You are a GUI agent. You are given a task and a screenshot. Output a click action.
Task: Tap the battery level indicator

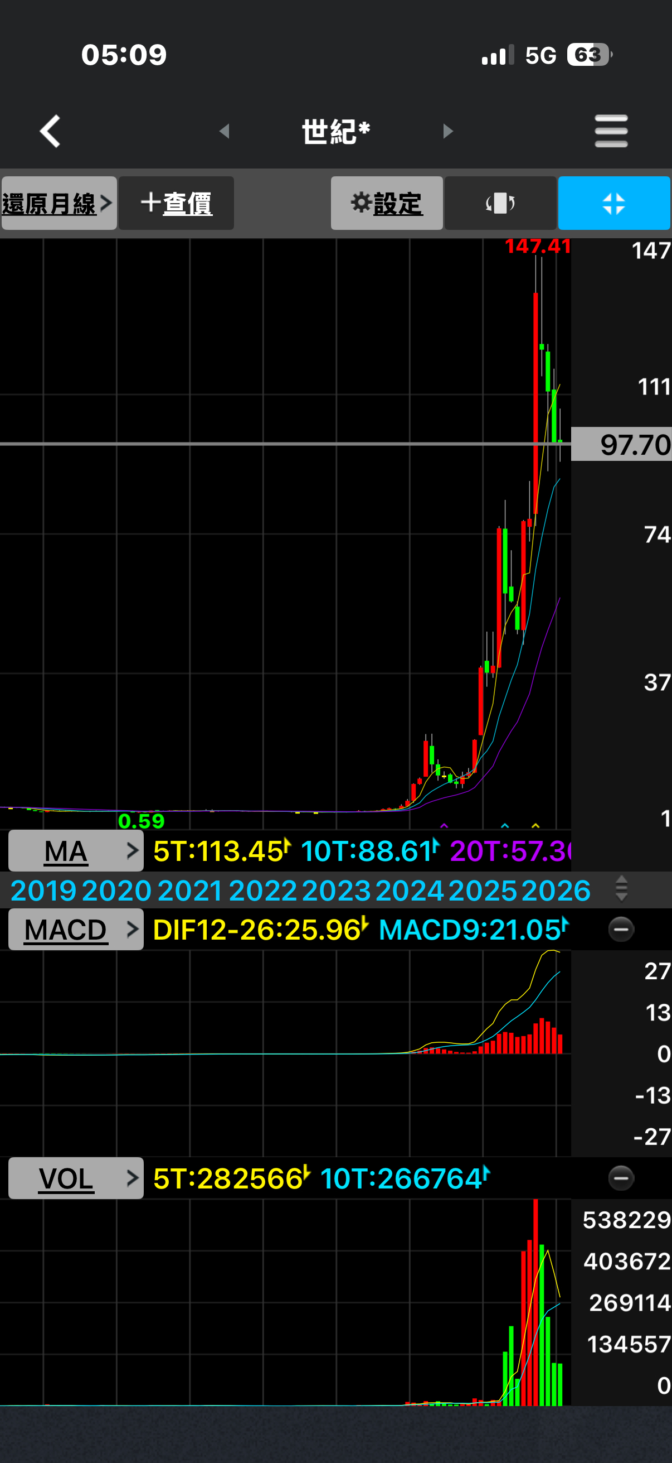coord(590,55)
